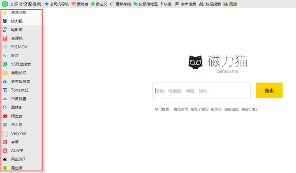Open hot search 第九个寡妇
Viewport: 296px width, 173px height.
[x=199, y=109]
